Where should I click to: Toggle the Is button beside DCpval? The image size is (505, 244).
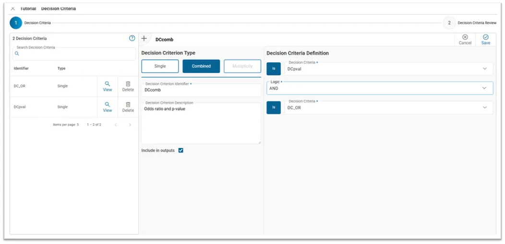(x=274, y=69)
